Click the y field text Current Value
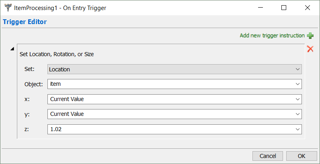The image size is (320, 164). [67, 114]
